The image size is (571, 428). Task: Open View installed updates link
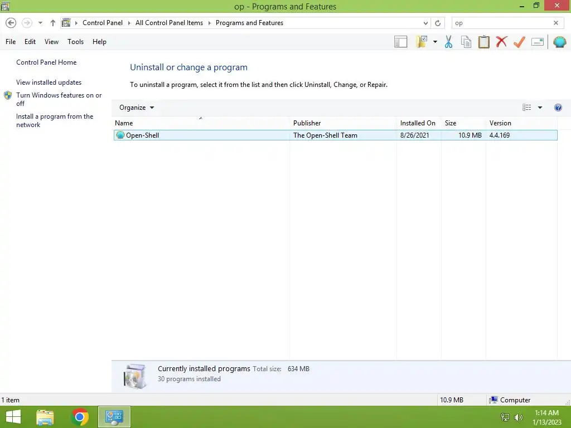49,82
